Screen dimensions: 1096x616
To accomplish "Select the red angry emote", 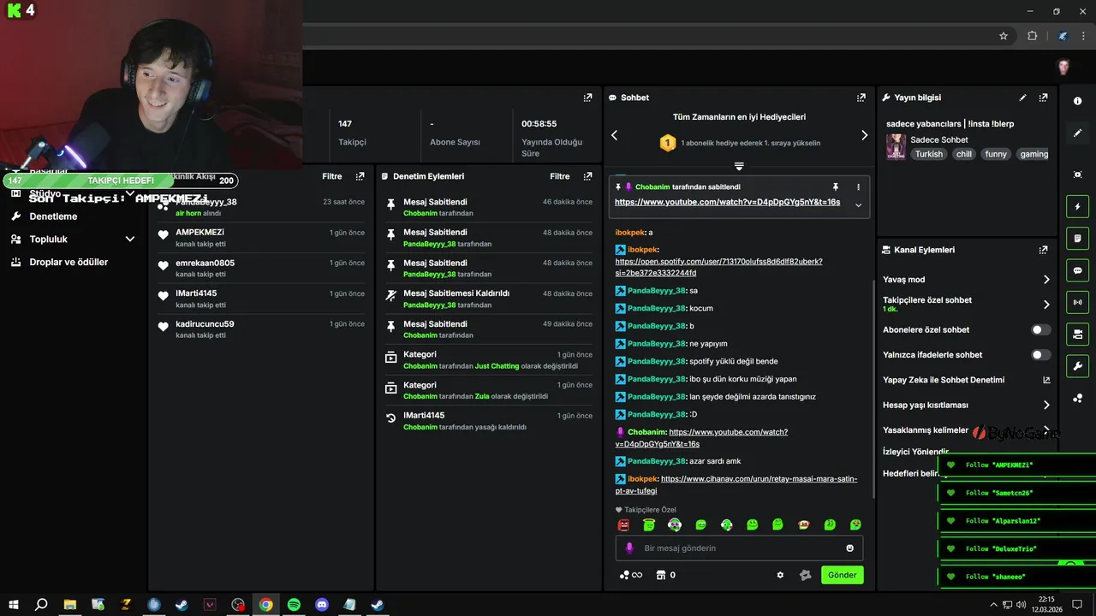I will tap(623, 524).
